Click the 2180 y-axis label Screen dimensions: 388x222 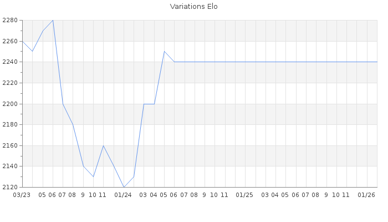pyautogui.click(x=10, y=124)
